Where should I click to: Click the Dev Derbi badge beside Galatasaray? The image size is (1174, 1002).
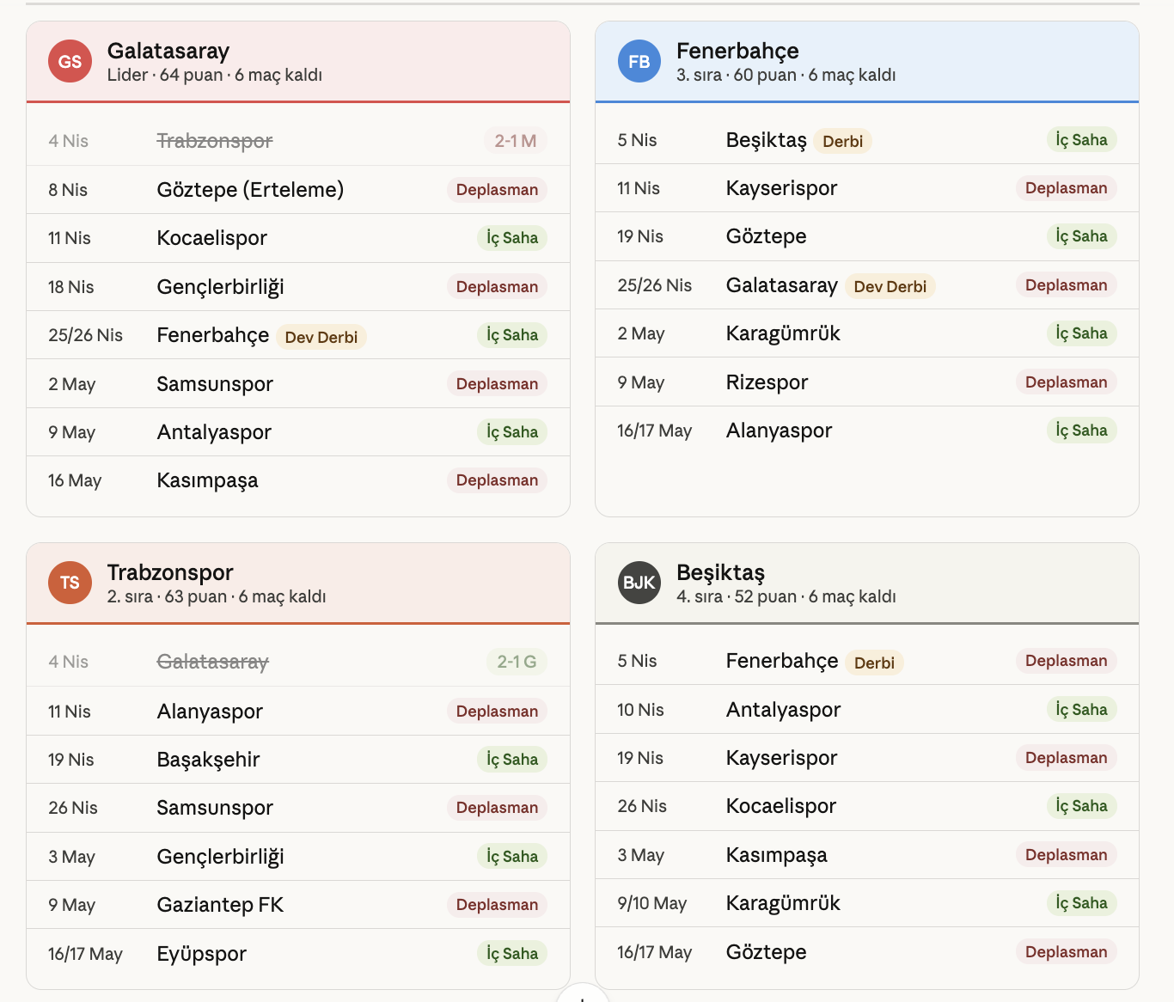point(890,286)
